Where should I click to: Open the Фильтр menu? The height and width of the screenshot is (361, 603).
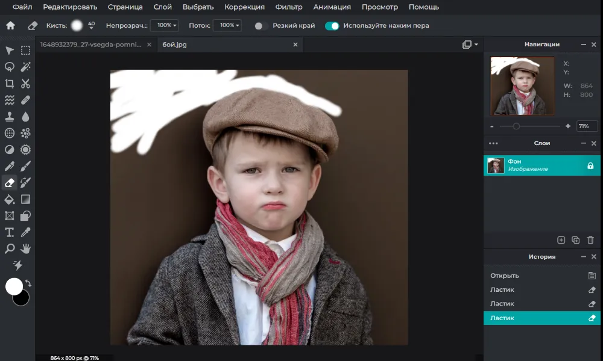coord(289,7)
